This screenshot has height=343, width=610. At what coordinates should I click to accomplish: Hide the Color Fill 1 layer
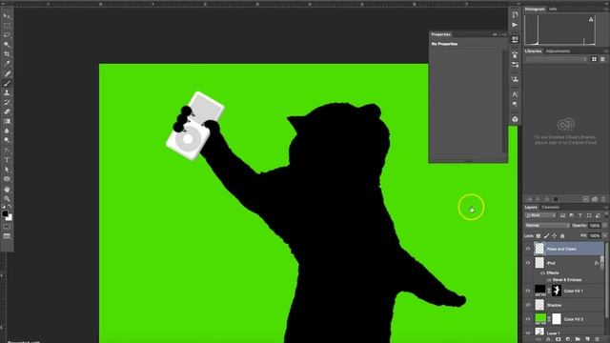tap(528, 291)
